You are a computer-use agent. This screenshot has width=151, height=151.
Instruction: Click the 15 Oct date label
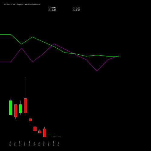point(24,144)
